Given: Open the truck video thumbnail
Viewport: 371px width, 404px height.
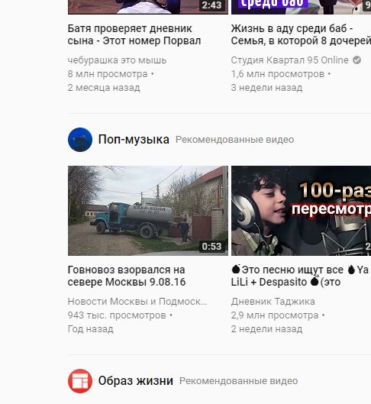Looking at the screenshot, I should tap(148, 211).
